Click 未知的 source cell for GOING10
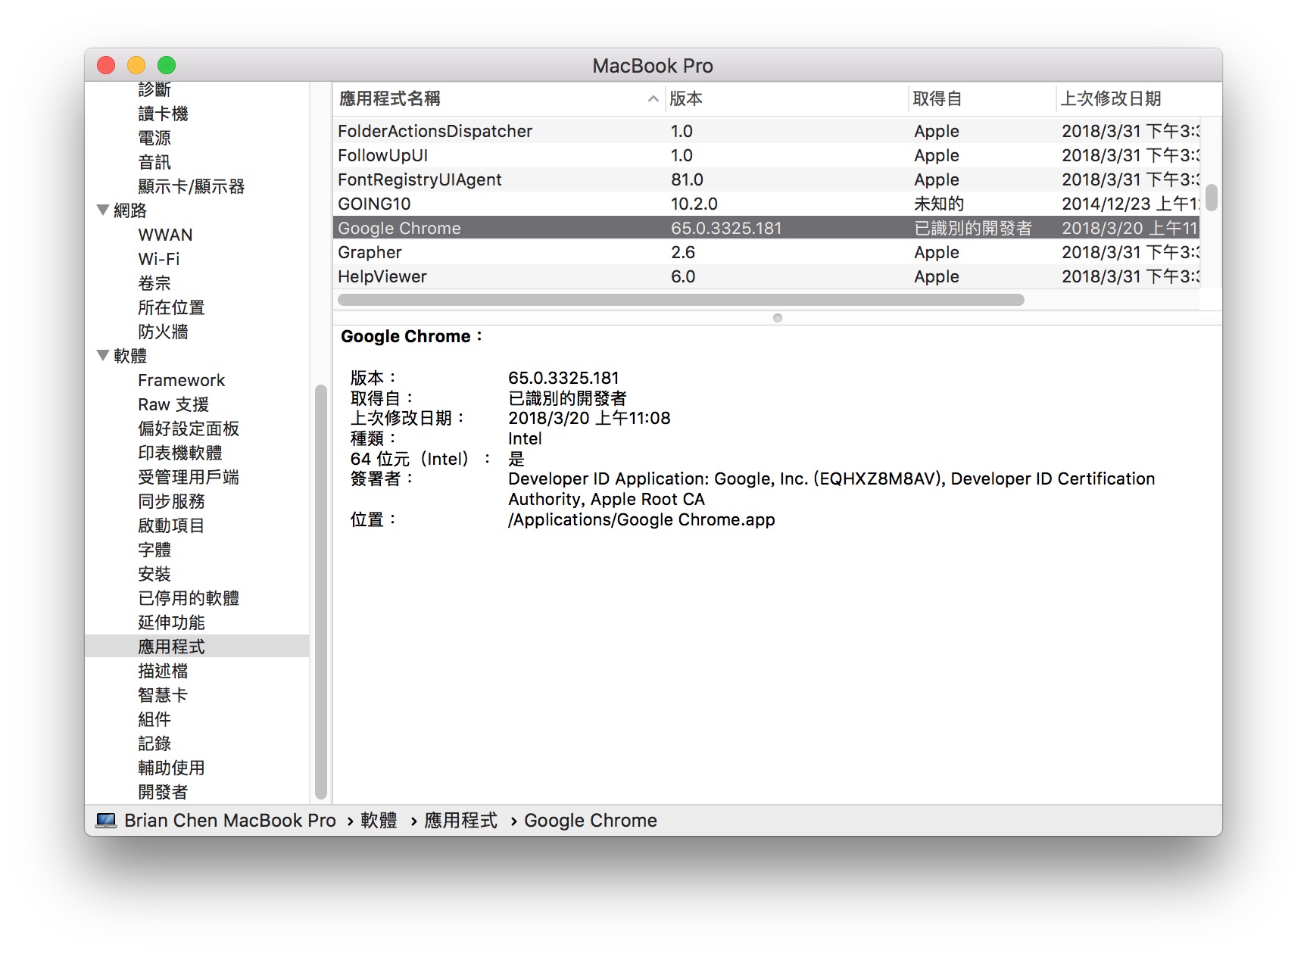 [939, 204]
